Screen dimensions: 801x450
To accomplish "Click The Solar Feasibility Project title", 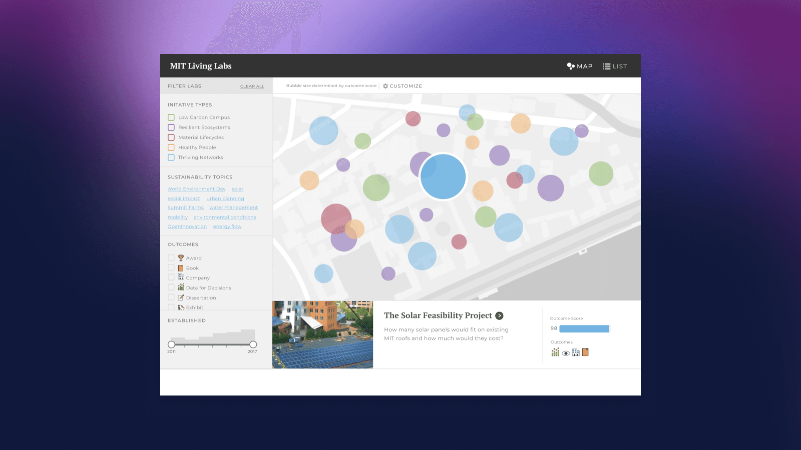I will coord(438,315).
